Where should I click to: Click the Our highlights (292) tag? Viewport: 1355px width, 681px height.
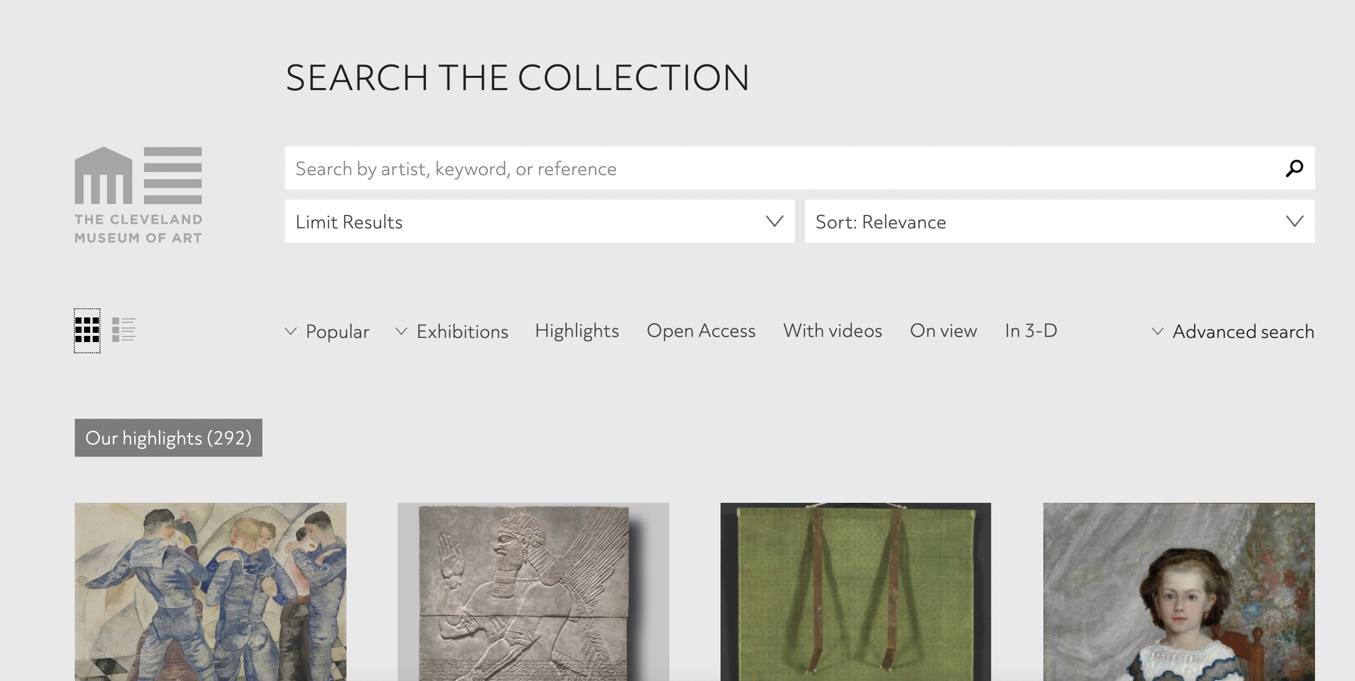pyautogui.click(x=168, y=438)
